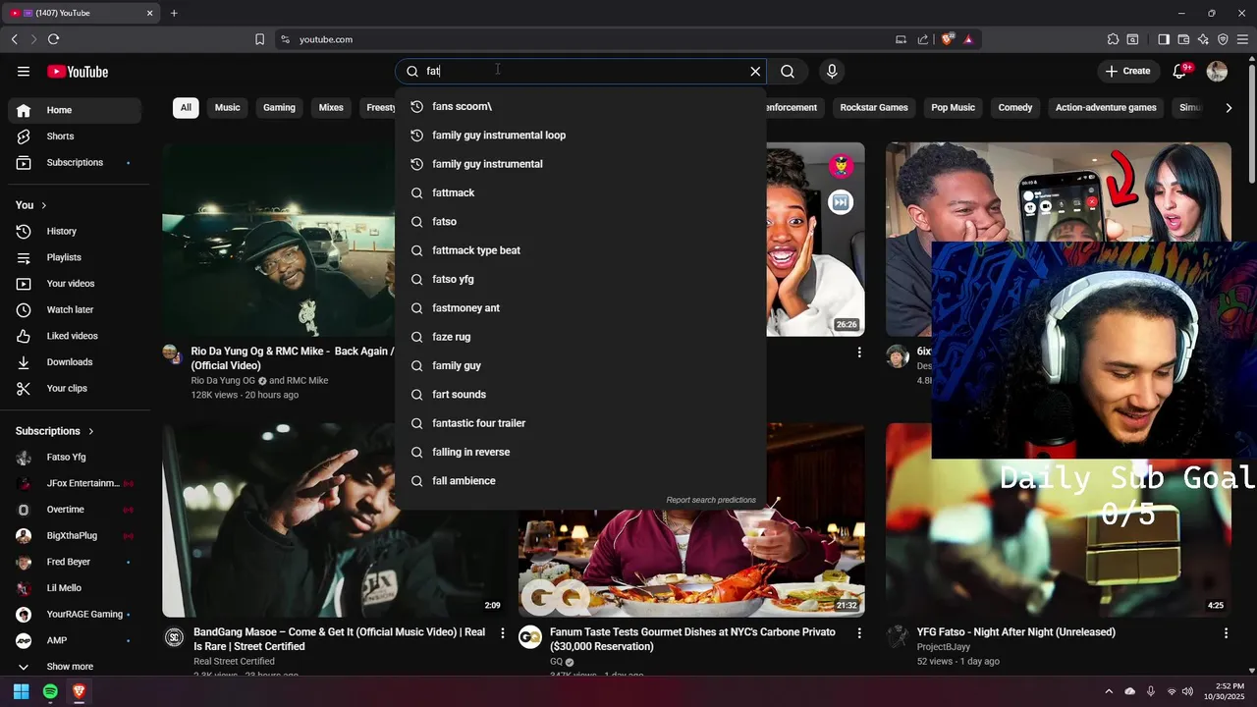The width and height of the screenshot is (1257, 707).
Task: Open Liked videos in sidebar
Action: pyautogui.click(x=75, y=336)
